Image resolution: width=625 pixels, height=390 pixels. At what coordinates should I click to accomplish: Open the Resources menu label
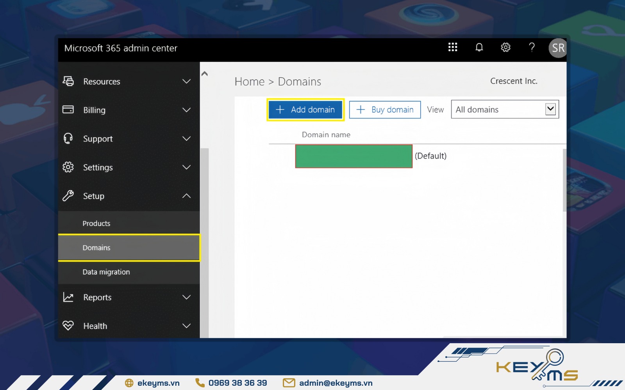point(102,82)
